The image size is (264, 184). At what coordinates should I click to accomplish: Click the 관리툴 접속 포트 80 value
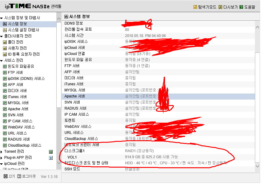pos(127,30)
